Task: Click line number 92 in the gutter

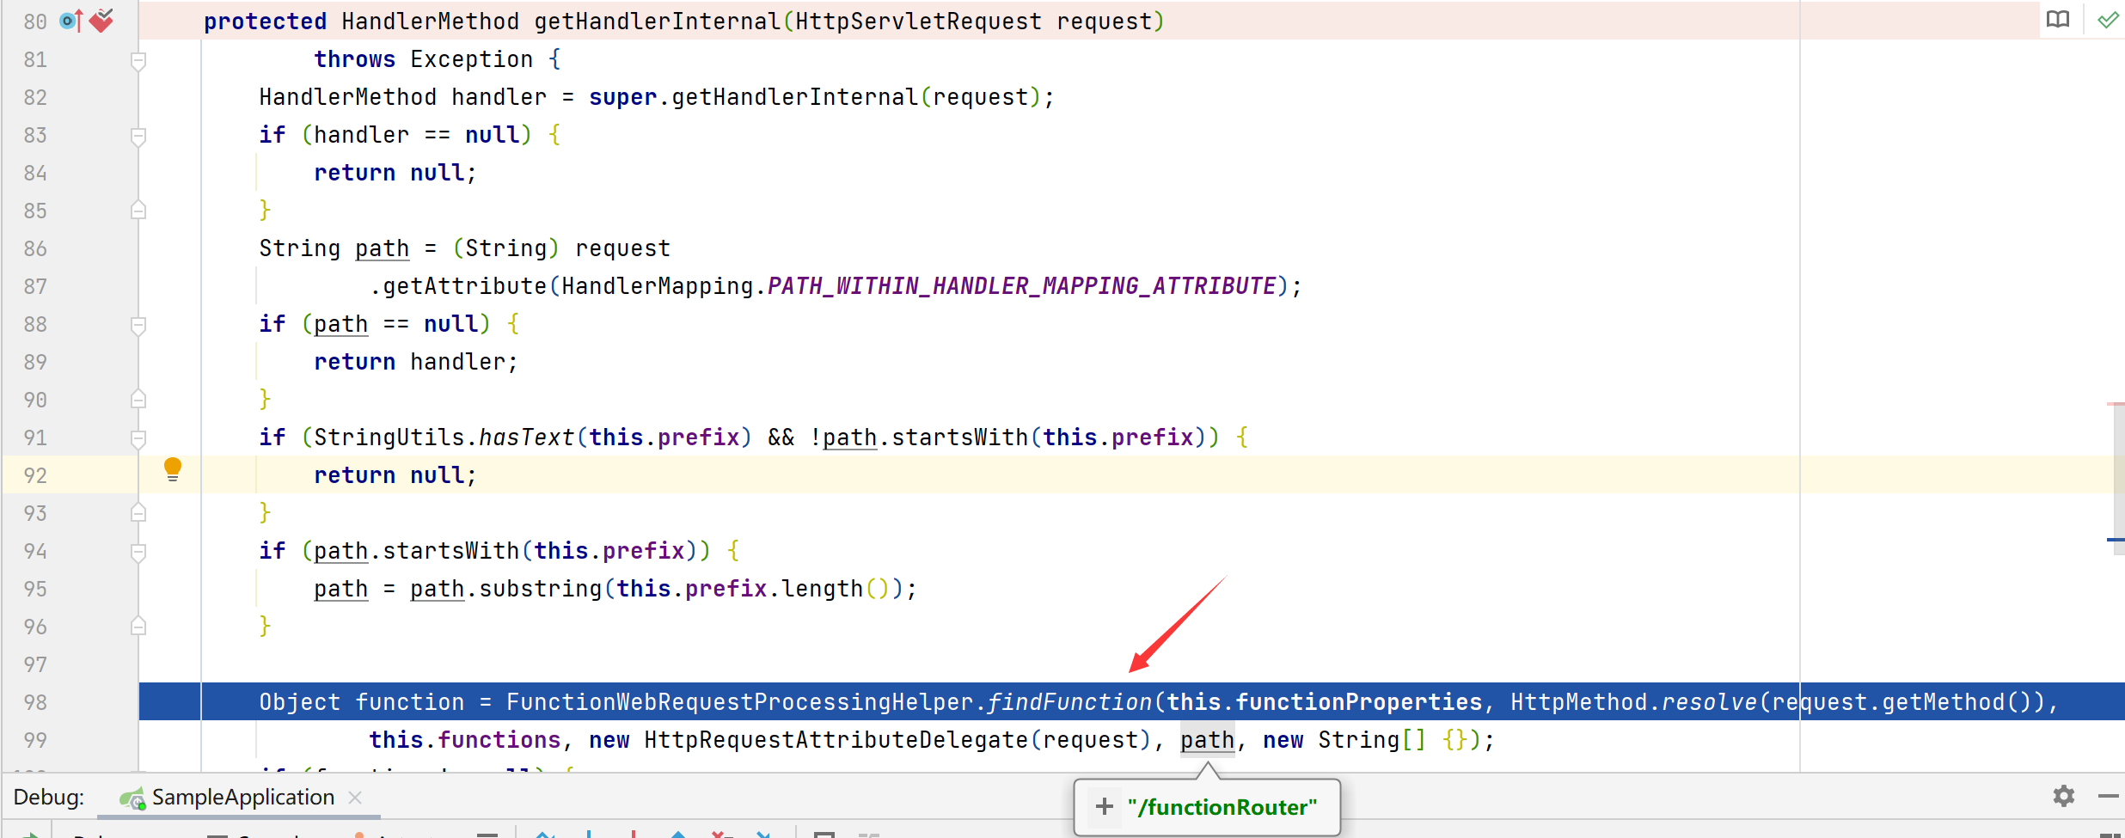Action: click(x=35, y=475)
